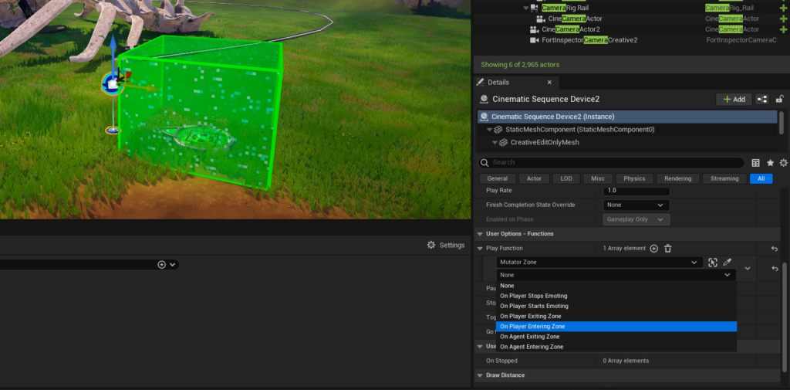This screenshot has width=790, height=390.
Task: Filter details by Misc
Action: click(598, 178)
